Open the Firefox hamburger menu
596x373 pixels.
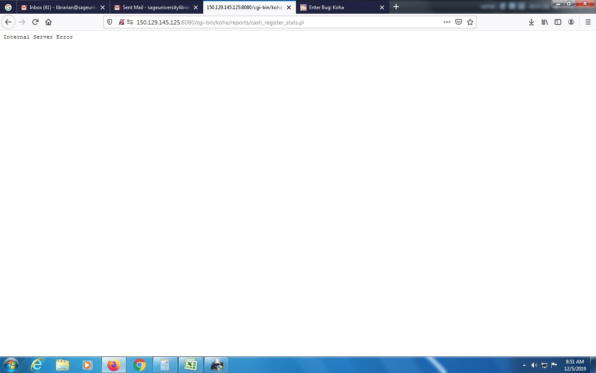tap(588, 22)
